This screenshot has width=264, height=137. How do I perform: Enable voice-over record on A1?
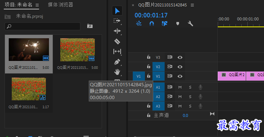pos(200,87)
